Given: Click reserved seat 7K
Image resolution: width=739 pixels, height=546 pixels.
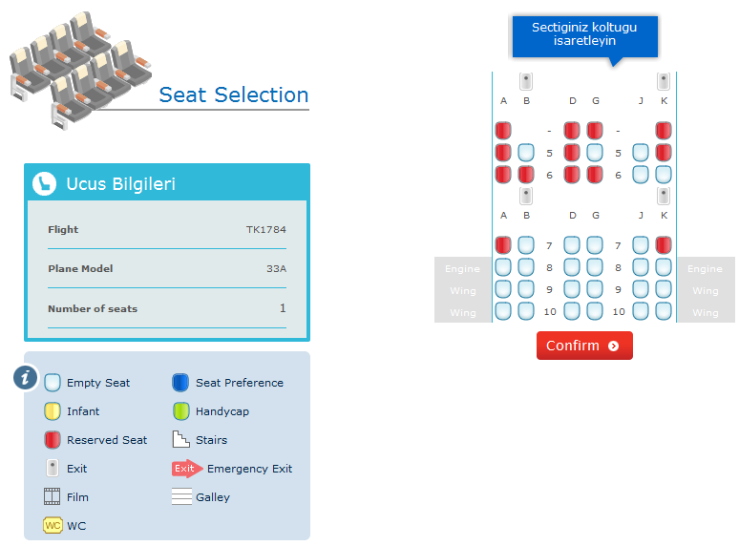Looking at the screenshot, I should pos(664,245).
